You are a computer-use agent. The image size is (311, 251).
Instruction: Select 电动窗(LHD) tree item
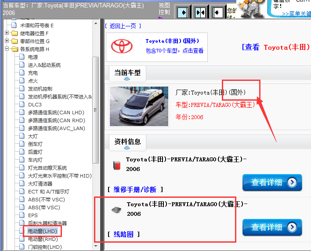pyautogui.click(x=43, y=231)
